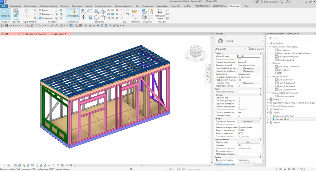Open the Архитектура ribbon tab
The width and height of the screenshot is (316, 171).
(15, 6)
